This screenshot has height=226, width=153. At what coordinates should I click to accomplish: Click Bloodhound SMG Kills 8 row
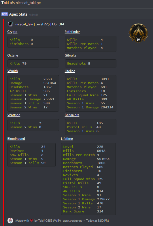pyautogui.click(x=27, y=155)
